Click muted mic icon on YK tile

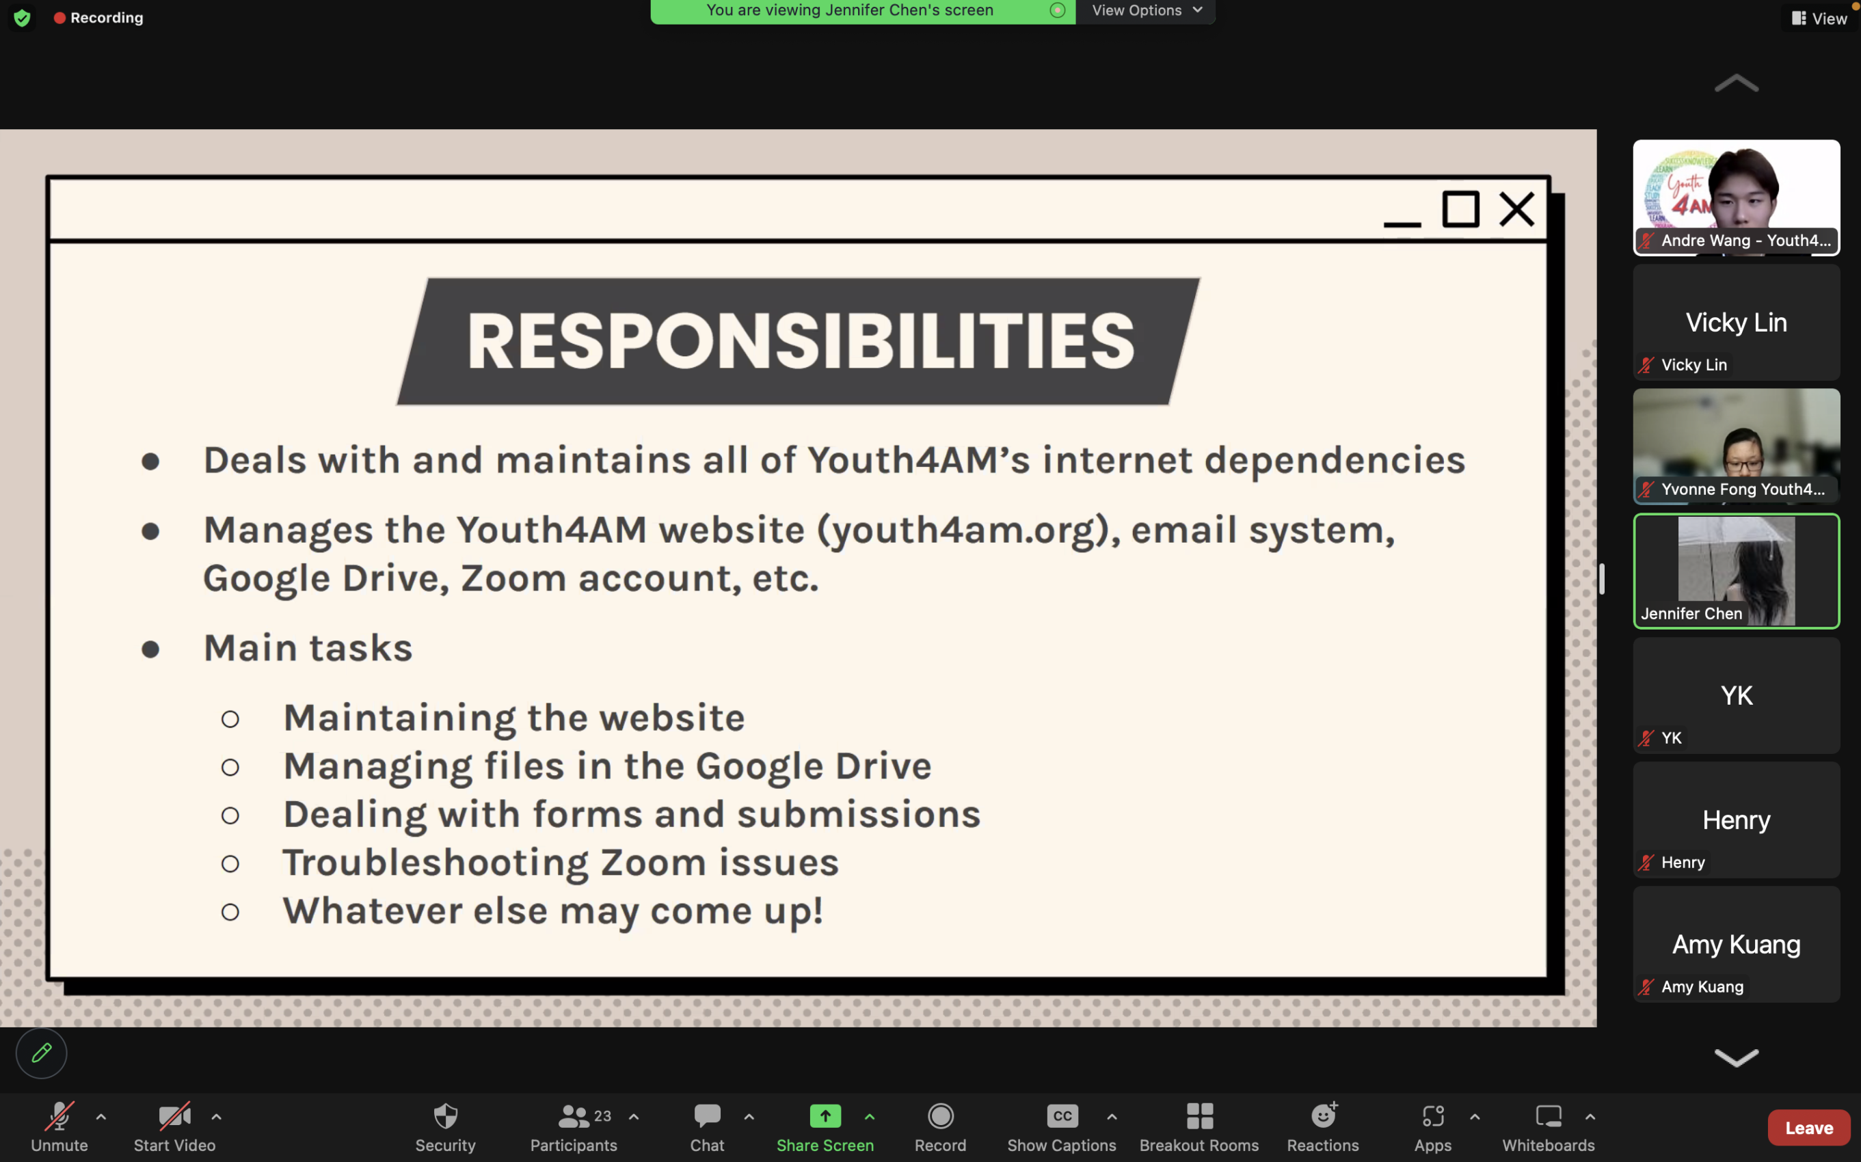(x=1646, y=738)
